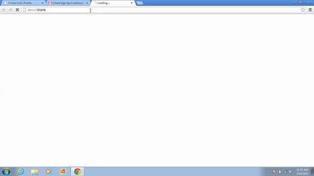314x176 pixels.
Task: Click the Show desktop button
Action: click(313, 172)
